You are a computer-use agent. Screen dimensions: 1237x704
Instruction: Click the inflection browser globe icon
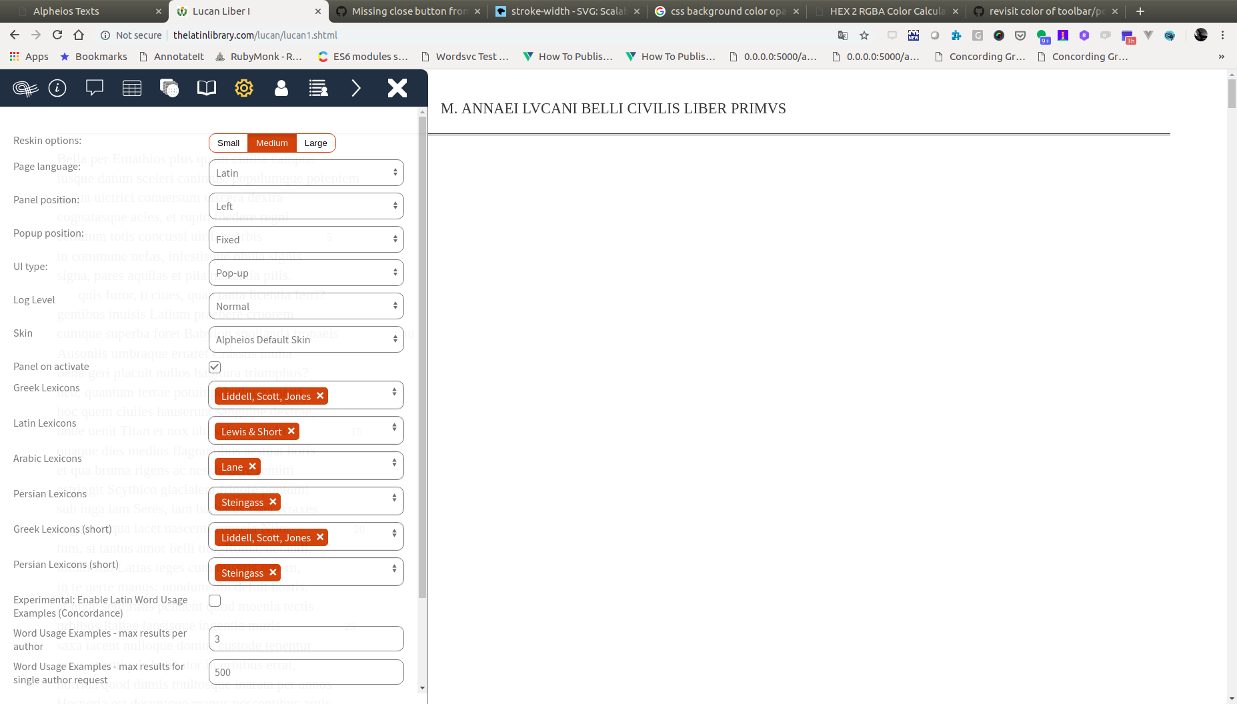pos(169,87)
